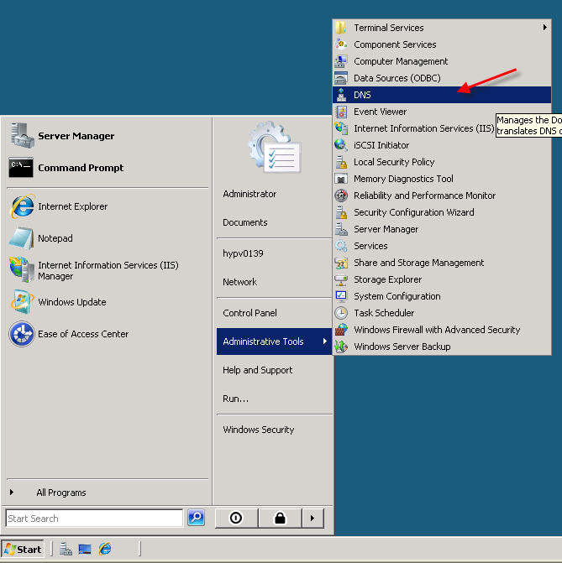Expand Administrative Tools submenu
Image resolution: width=562 pixels, height=563 pixels.
point(274,341)
